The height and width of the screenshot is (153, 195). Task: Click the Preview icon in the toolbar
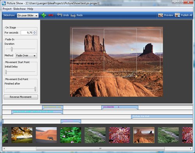(161, 15)
